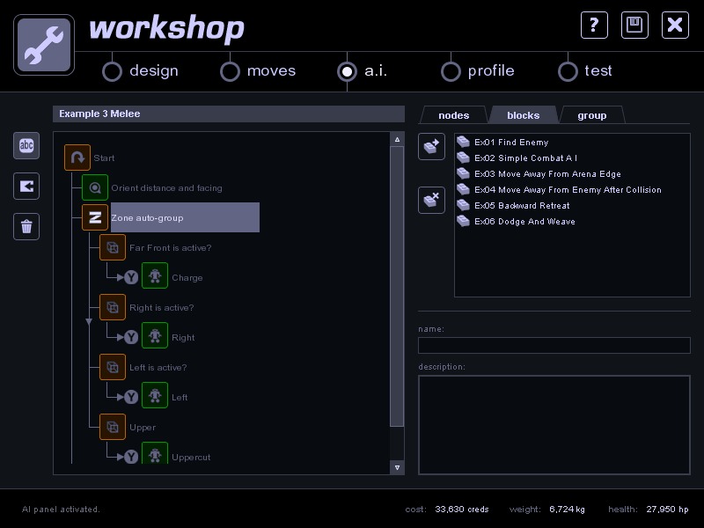Click the arrow export icon in left sidebar

pyautogui.click(x=26, y=186)
